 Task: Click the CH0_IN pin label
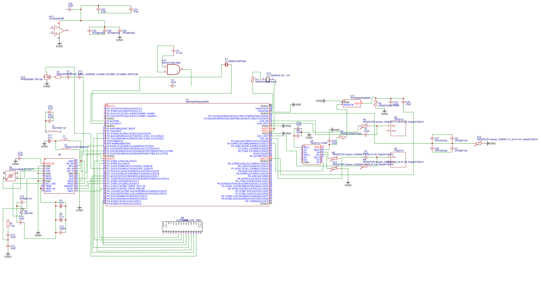[x=264, y=121]
